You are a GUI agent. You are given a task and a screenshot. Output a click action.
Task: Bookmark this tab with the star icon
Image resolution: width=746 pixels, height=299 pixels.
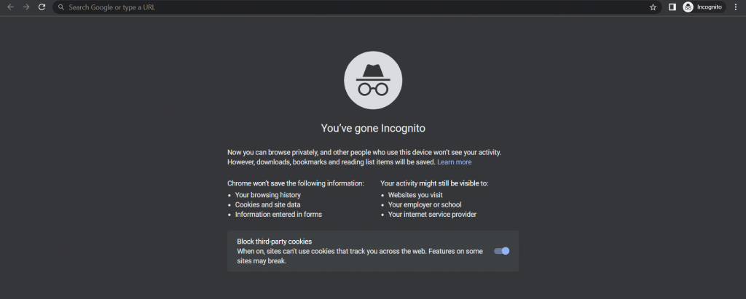653,7
